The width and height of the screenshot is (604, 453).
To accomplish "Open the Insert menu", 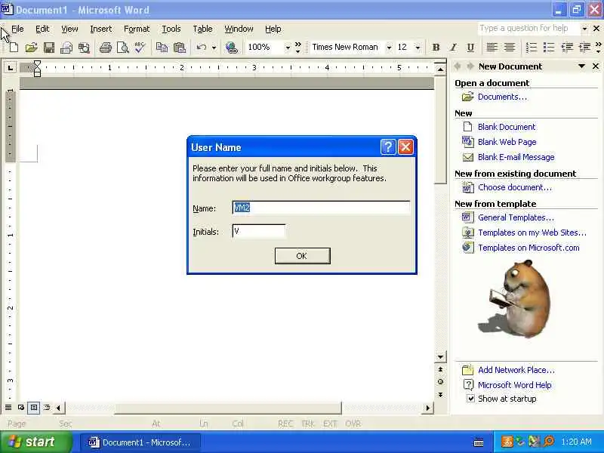I will (x=101, y=29).
